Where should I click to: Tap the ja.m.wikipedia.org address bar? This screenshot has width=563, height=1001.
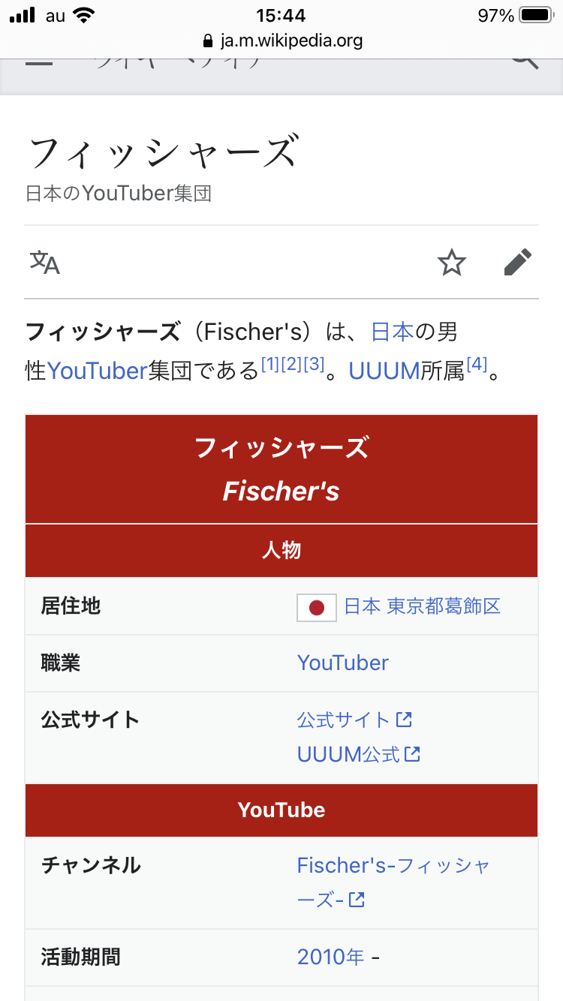291,41
